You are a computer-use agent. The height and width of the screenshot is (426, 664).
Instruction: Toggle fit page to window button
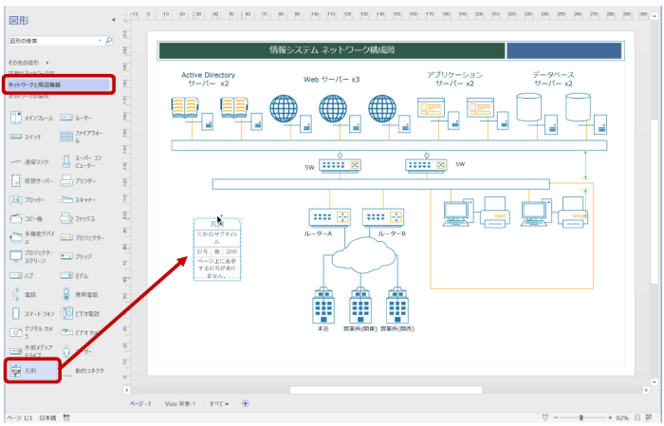tap(639, 417)
